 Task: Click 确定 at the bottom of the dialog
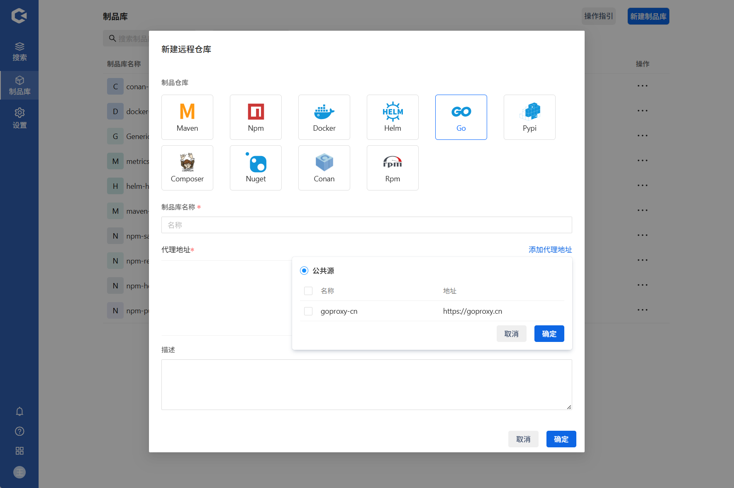coord(561,439)
